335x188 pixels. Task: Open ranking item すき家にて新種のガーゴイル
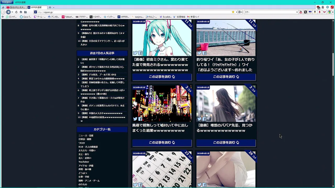click(x=103, y=100)
